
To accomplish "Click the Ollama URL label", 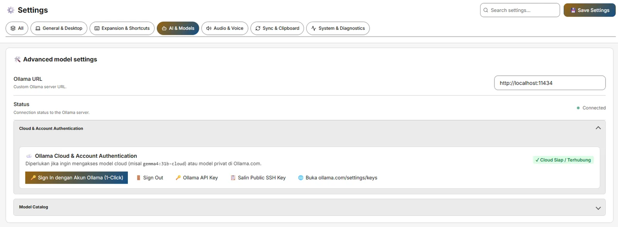I will point(28,79).
